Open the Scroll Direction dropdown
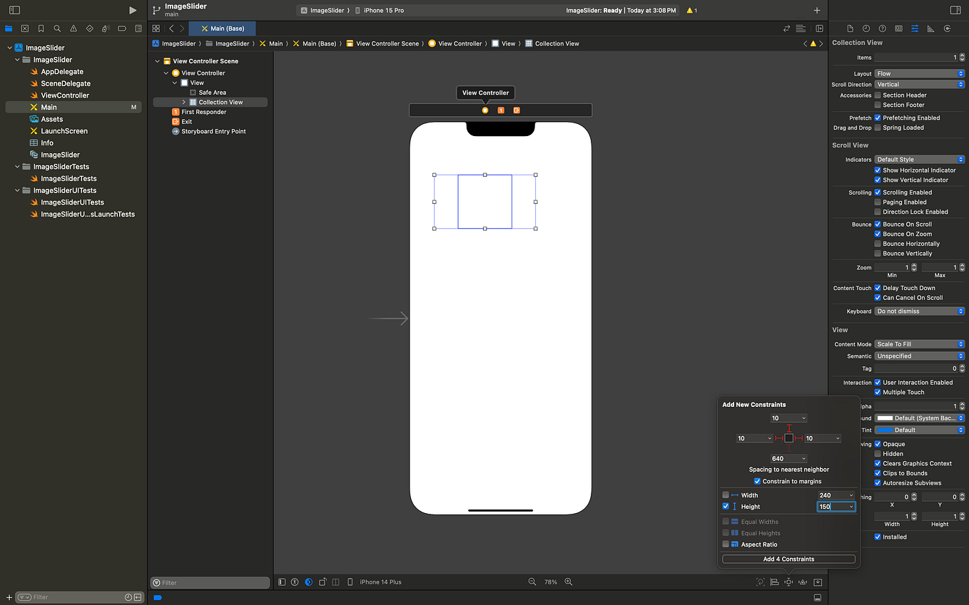This screenshot has height=605, width=969. pyautogui.click(x=919, y=84)
